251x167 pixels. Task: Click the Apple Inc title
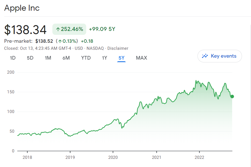pyautogui.click(x=22, y=8)
